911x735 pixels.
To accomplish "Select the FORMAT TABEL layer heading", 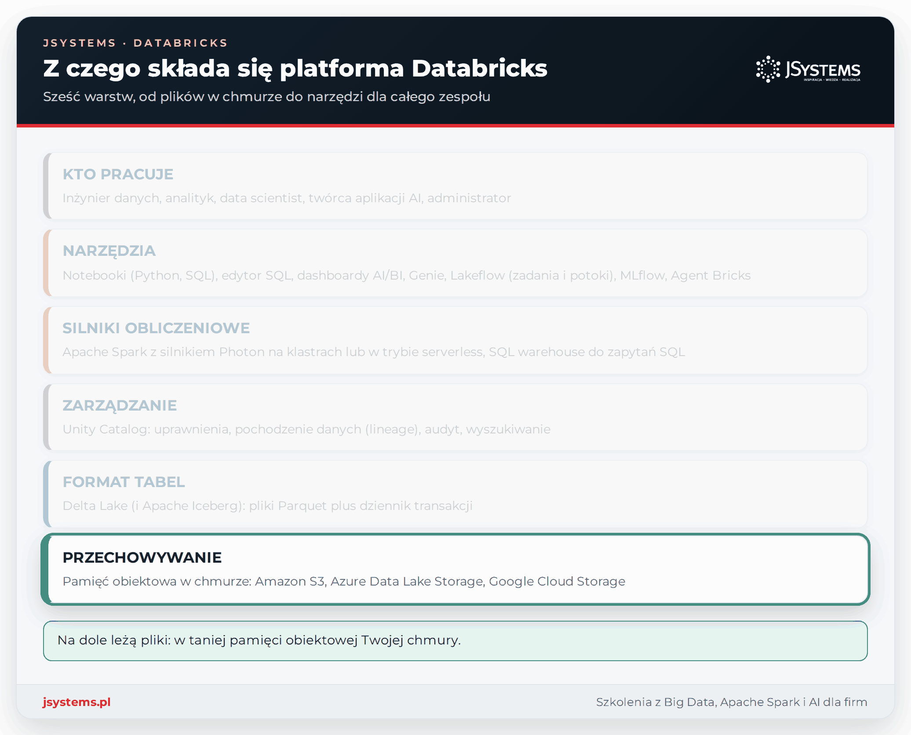I will [124, 482].
